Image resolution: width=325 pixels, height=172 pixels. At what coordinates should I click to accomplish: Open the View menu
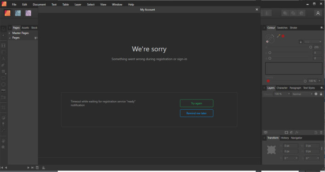coord(103,4)
